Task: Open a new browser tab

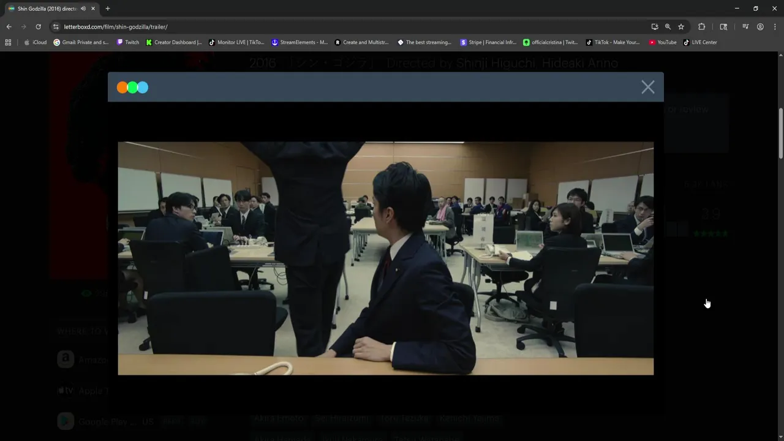Action: (108, 9)
